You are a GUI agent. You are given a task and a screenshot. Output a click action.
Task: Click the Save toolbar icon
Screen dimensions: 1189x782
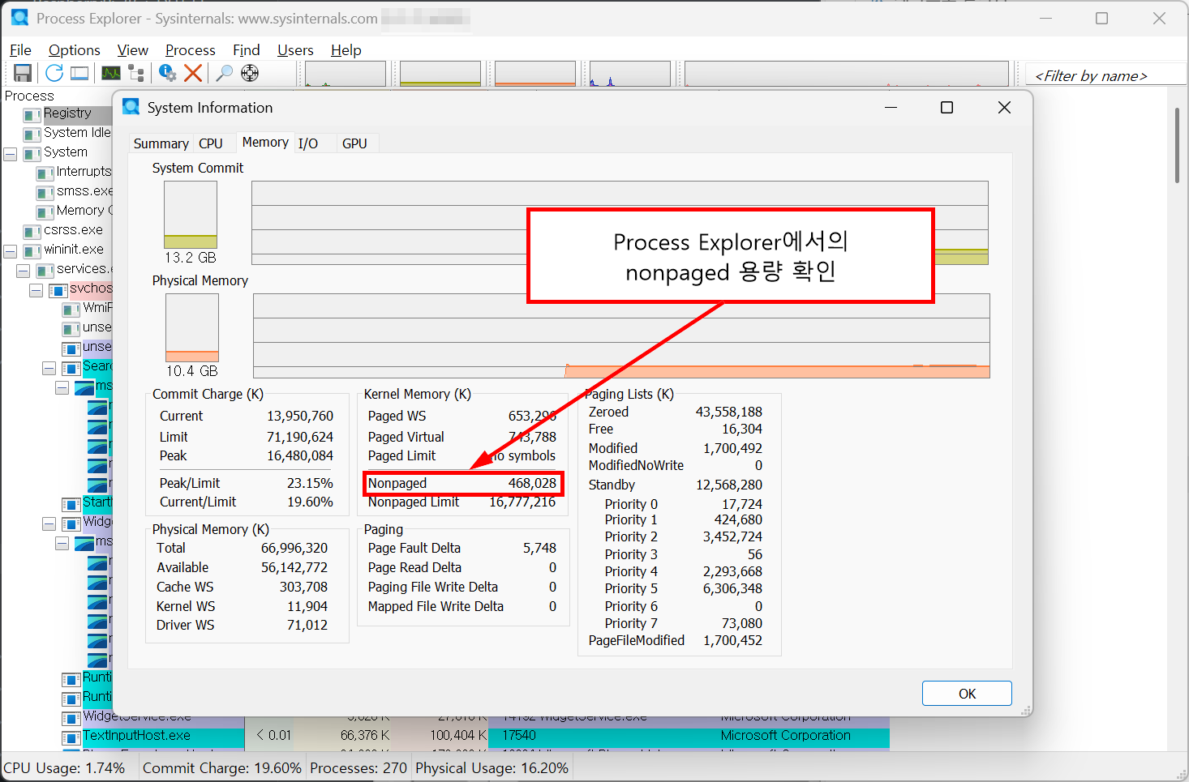pyautogui.click(x=23, y=73)
